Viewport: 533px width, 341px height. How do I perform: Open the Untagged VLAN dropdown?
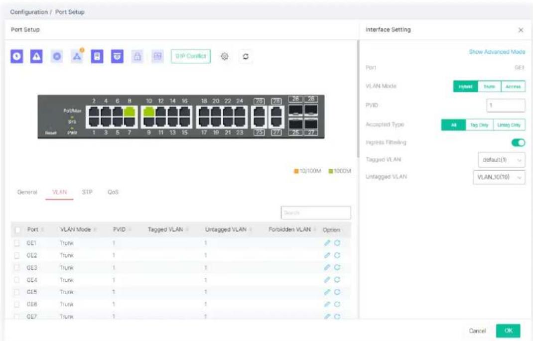(499, 177)
